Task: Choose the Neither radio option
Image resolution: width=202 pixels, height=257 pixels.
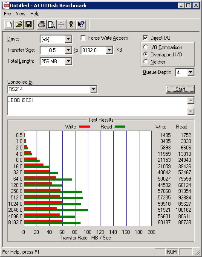Action: coord(145,62)
